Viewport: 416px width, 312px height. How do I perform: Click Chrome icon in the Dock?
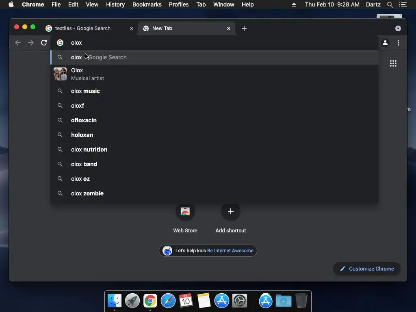click(150, 301)
